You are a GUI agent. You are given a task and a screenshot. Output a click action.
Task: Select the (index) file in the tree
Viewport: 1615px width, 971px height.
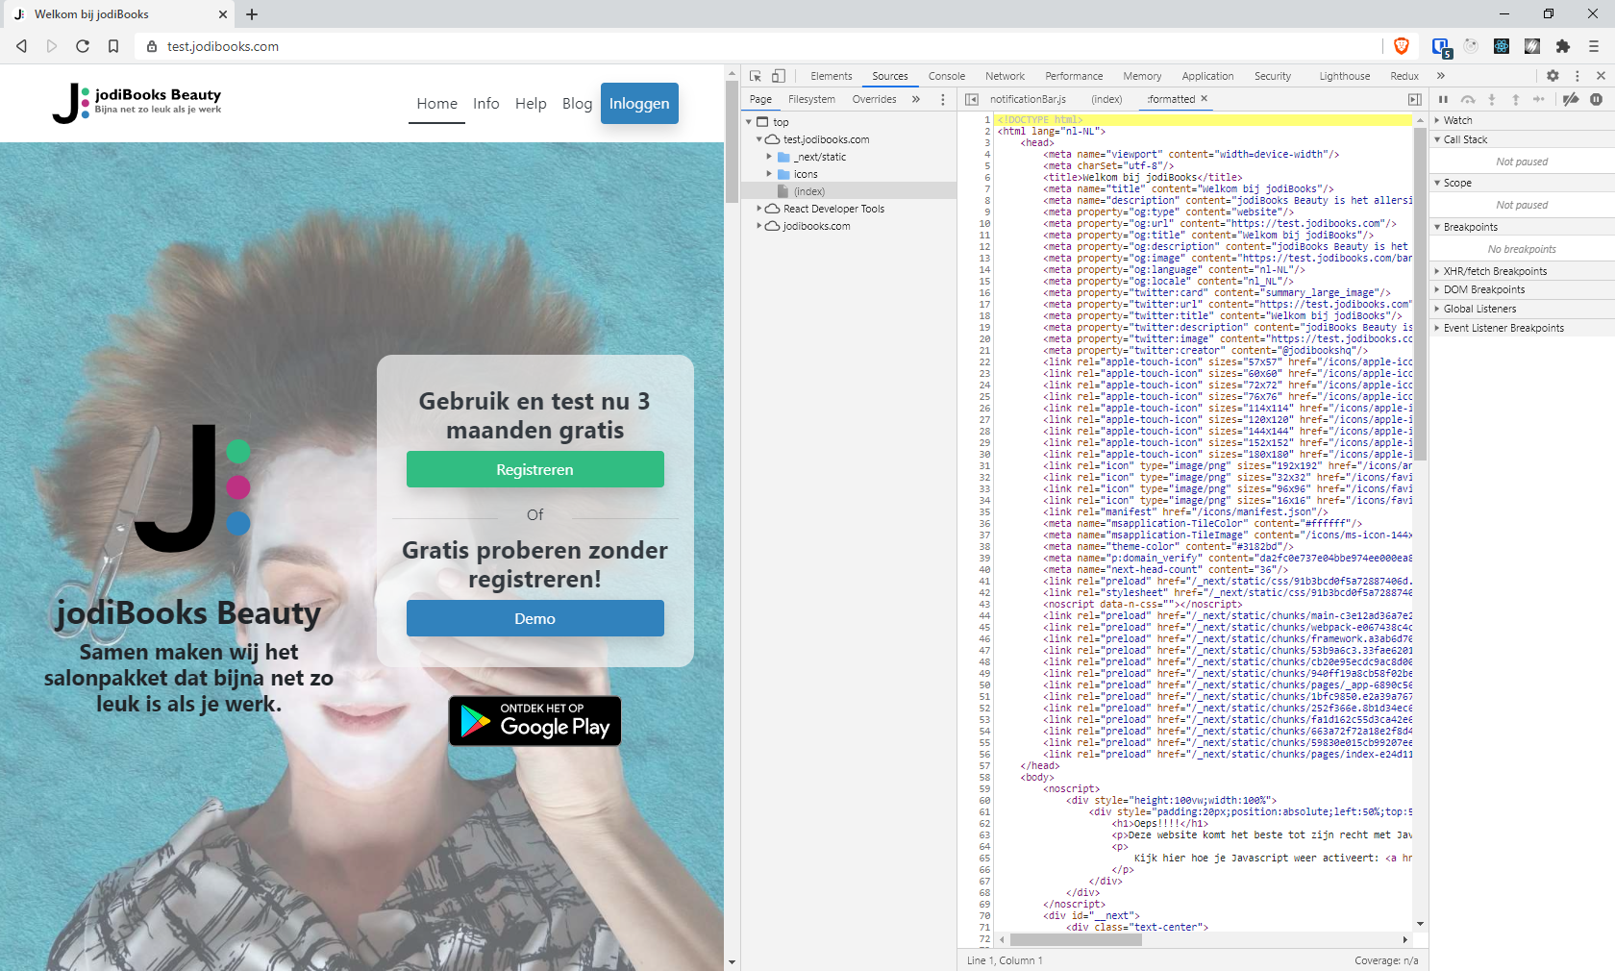pyautogui.click(x=808, y=191)
